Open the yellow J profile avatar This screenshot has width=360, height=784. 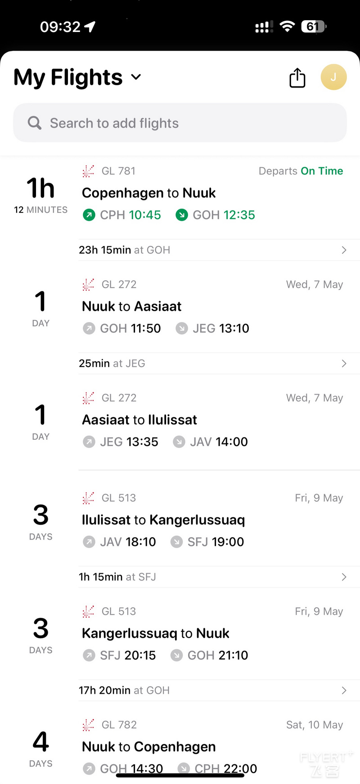click(333, 77)
